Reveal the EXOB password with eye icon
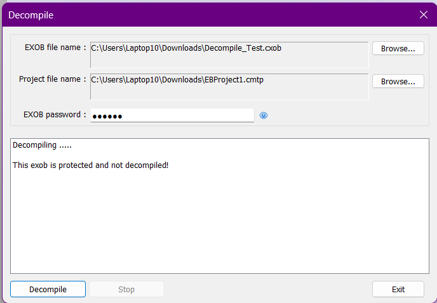437x303 pixels. pyautogui.click(x=264, y=115)
